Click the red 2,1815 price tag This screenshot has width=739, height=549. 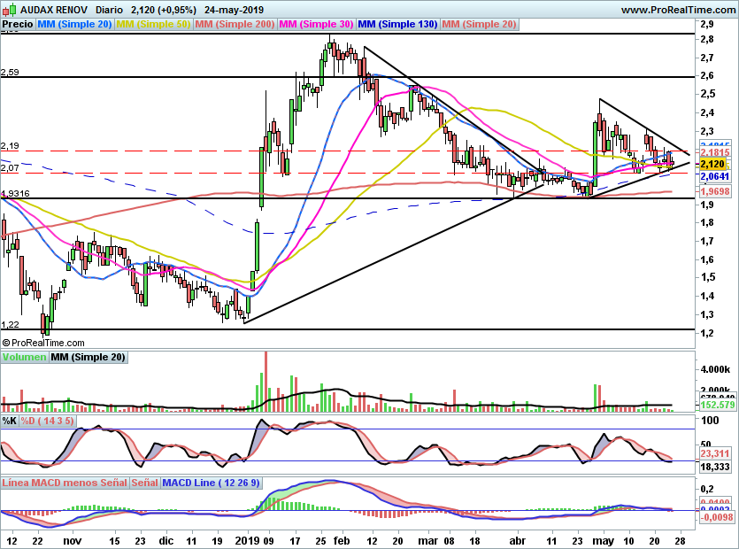click(715, 152)
